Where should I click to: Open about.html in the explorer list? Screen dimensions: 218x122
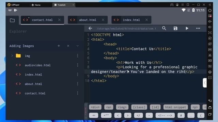click(x=33, y=84)
